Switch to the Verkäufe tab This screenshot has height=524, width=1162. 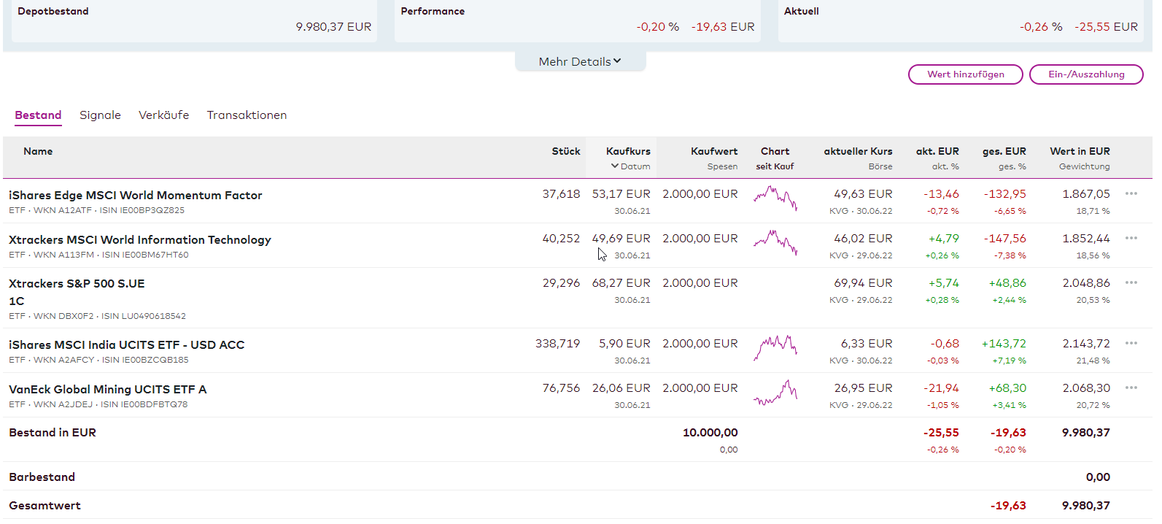(x=163, y=115)
